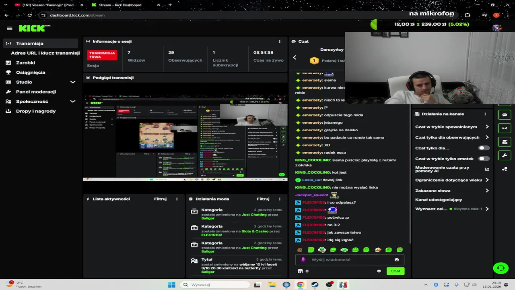
Task: Select the orange-faced emote in the emote row
Action: pos(377,250)
